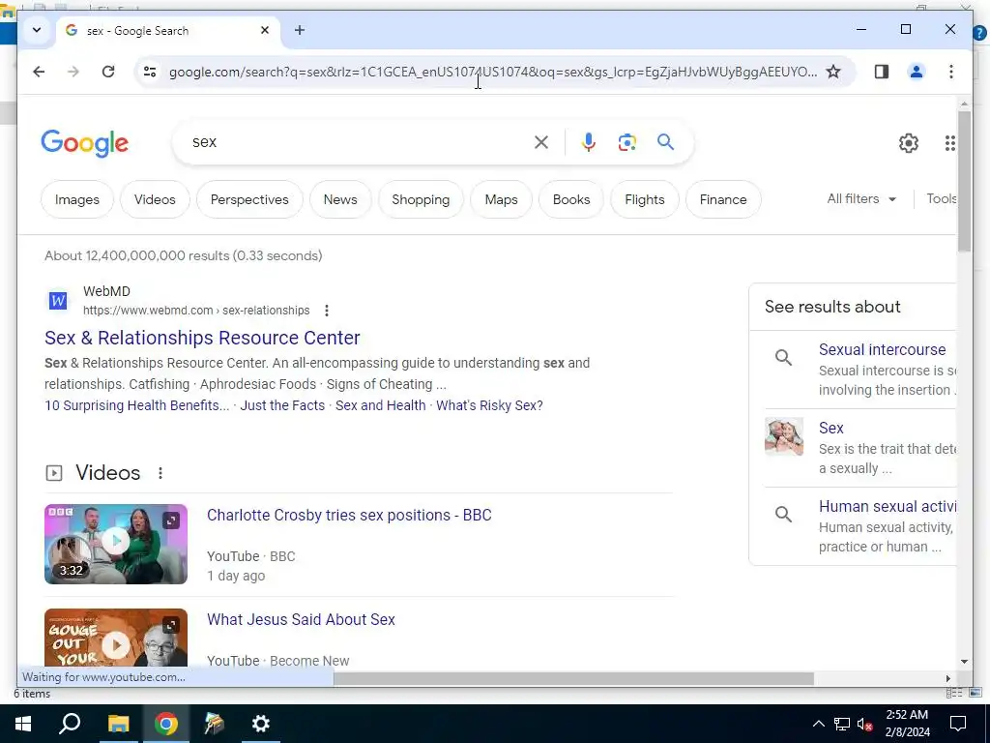Clear the search box with the X

point(541,142)
